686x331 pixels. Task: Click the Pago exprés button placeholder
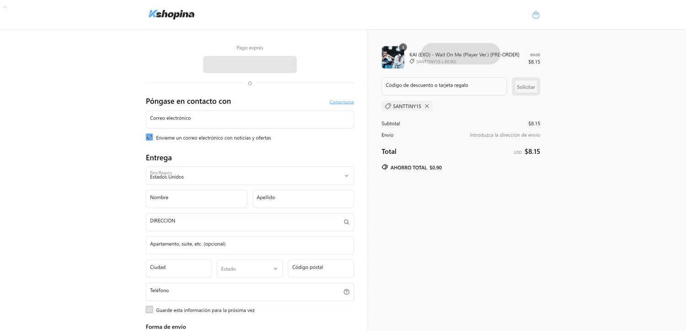[x=250, y=65]
